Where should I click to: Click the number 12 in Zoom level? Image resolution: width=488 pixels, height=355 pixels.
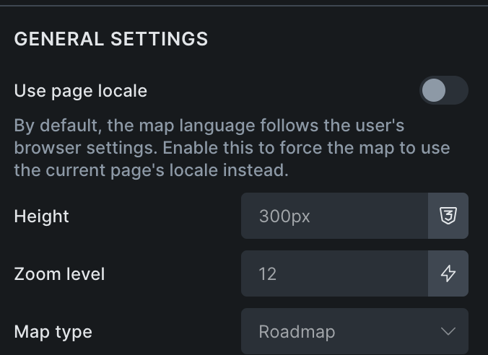point(268,273)
